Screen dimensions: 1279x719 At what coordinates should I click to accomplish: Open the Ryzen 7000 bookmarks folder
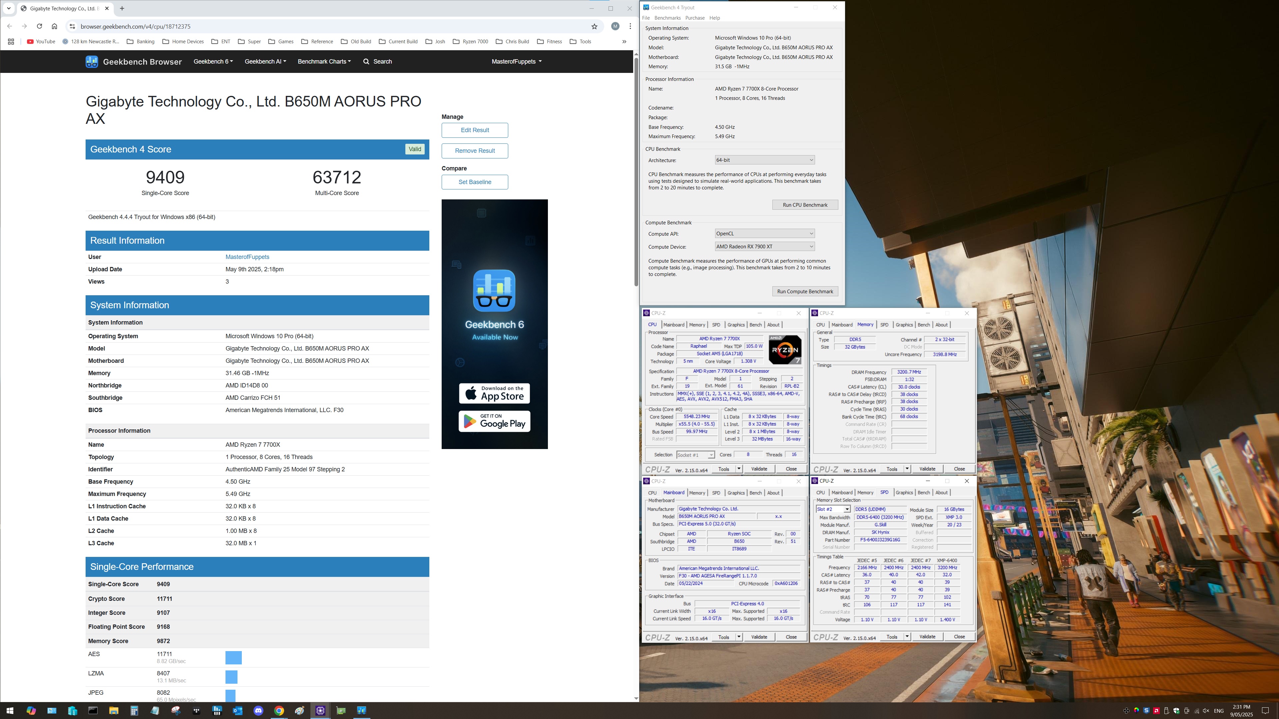pos(471,42)
